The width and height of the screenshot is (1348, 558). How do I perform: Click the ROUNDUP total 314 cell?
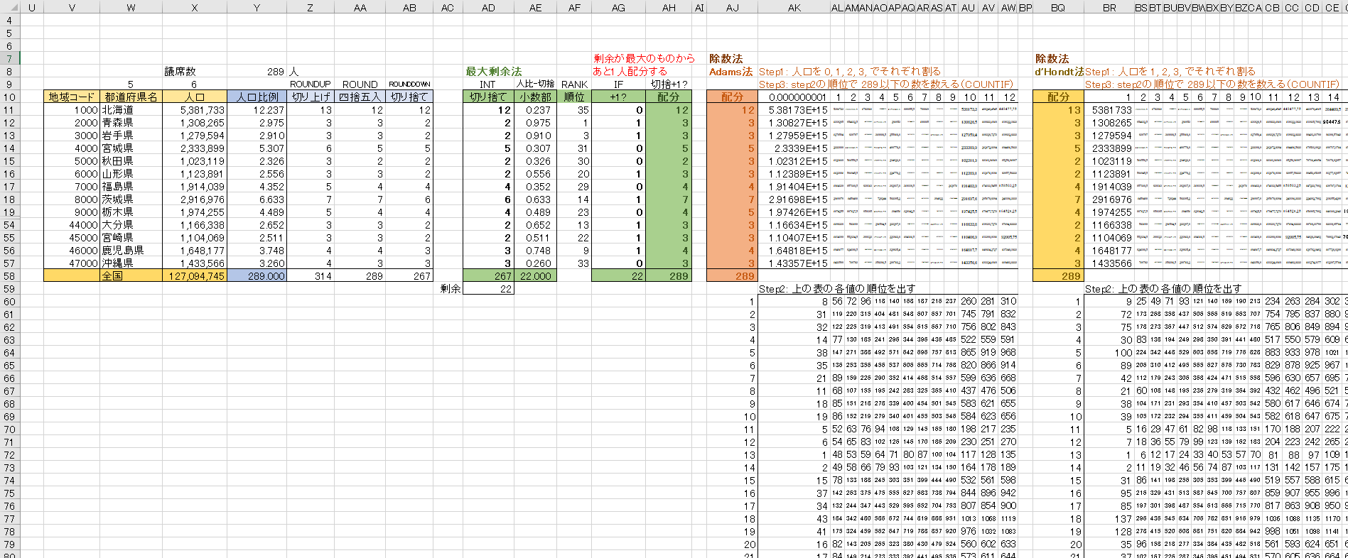pos(311,276)
